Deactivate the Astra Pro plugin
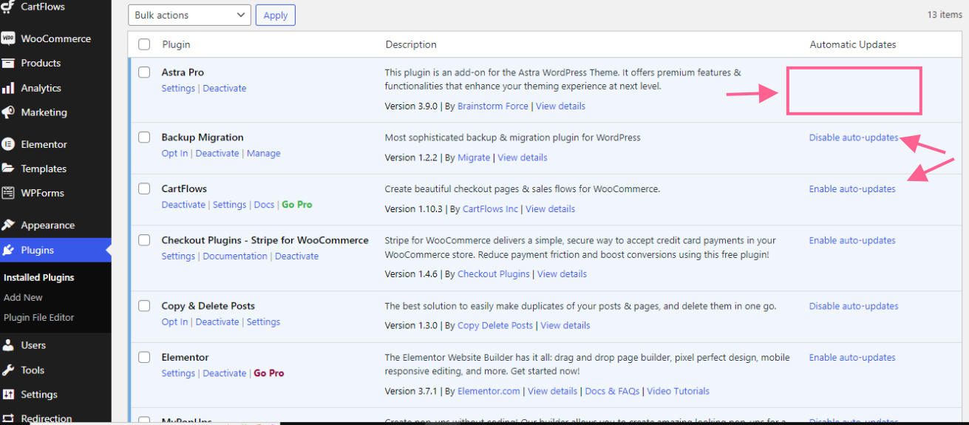This screenshot has height=425, width=969. point(225,88)
